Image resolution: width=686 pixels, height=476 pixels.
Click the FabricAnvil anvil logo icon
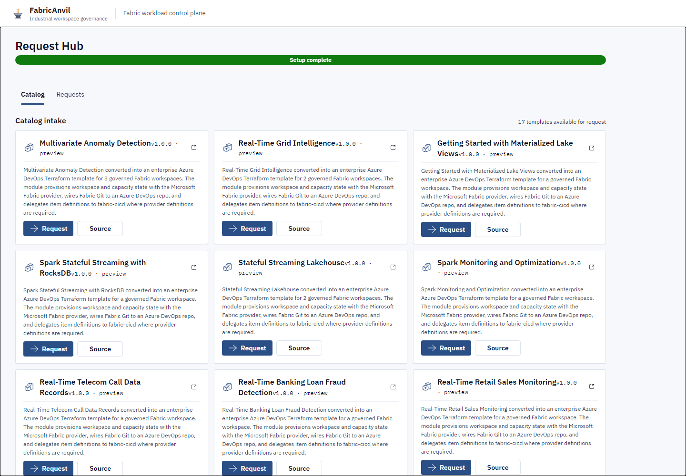tap(18, 14)
